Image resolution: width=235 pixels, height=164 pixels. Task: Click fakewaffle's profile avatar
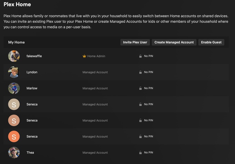click(14, 56)
